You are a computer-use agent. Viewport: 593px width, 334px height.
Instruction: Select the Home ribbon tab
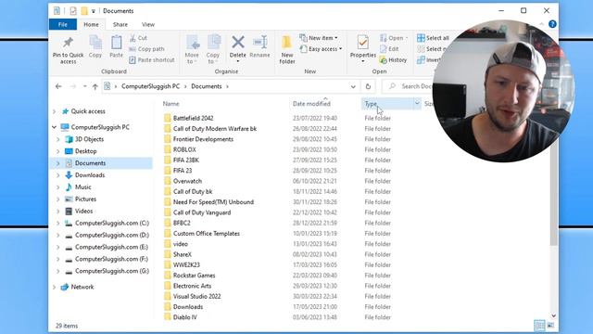[x=91, y=25]
